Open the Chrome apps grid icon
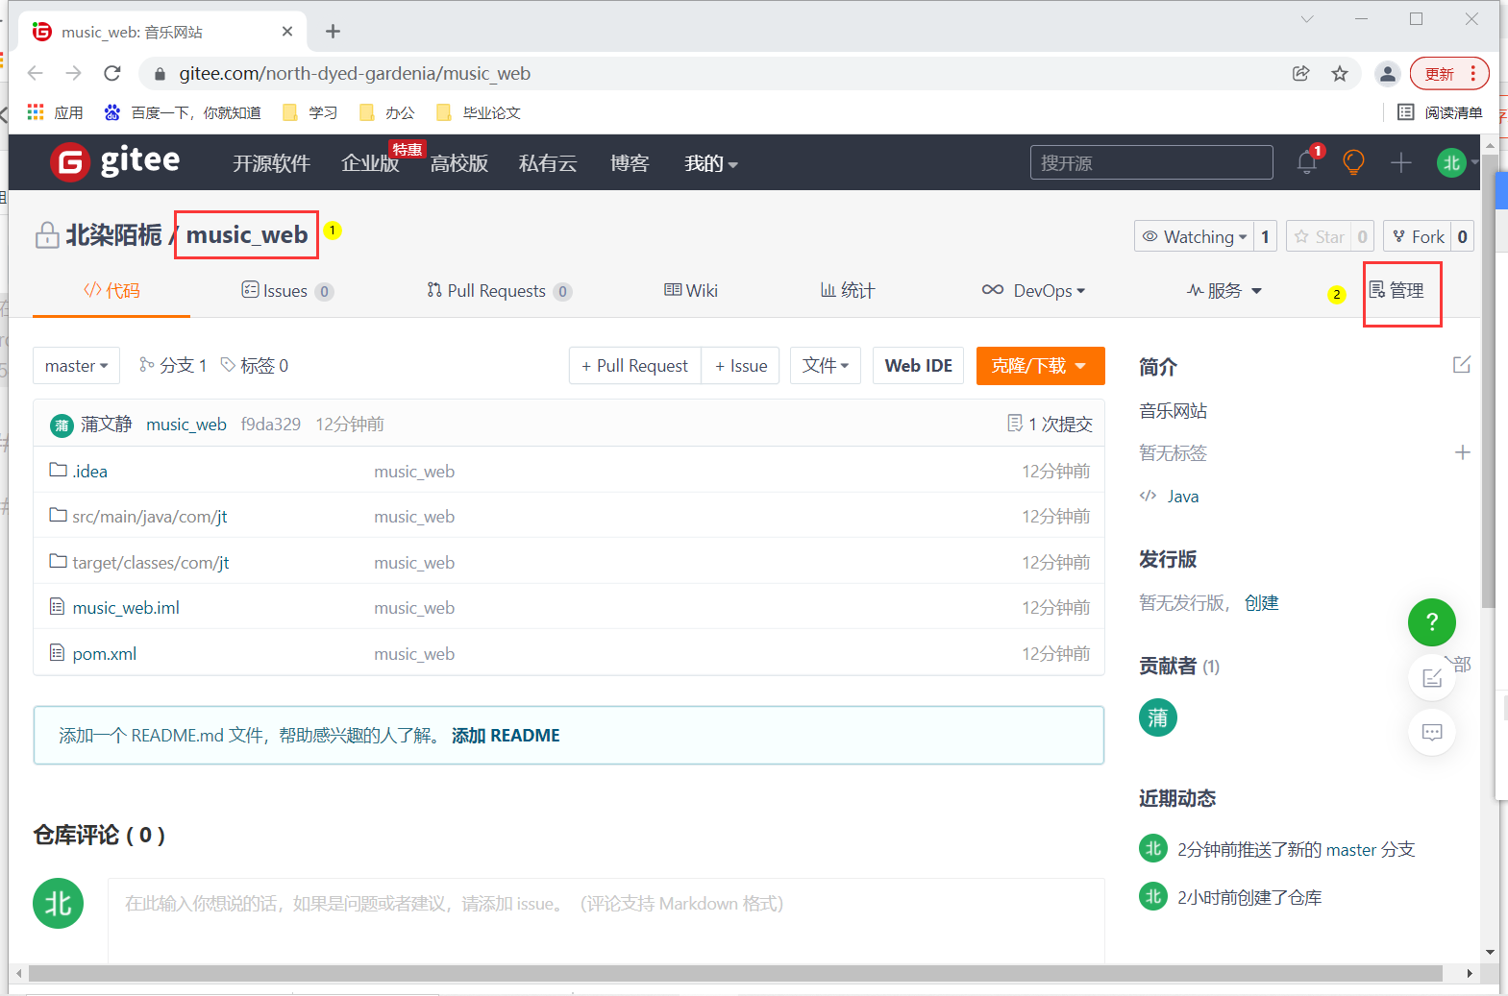This screenshot has height=996, width=1508. pos(36,112)
